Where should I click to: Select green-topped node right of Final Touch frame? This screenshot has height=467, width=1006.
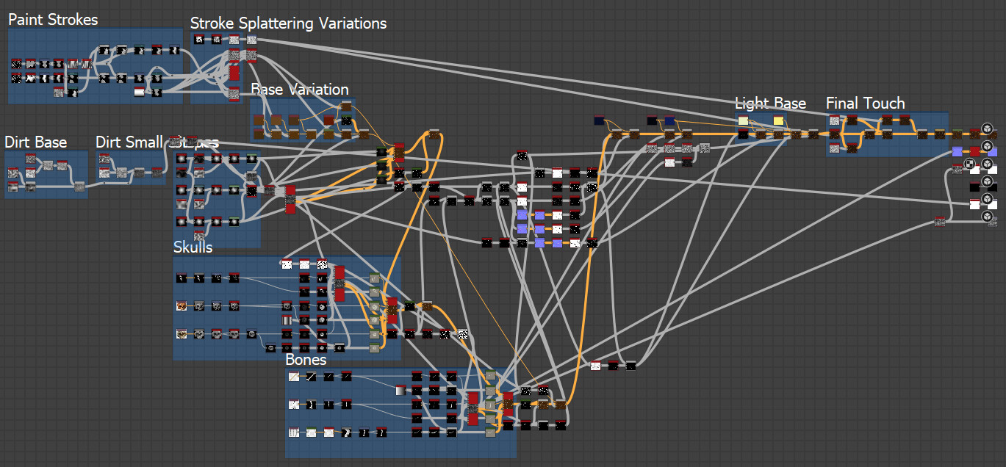pos(957,133)
